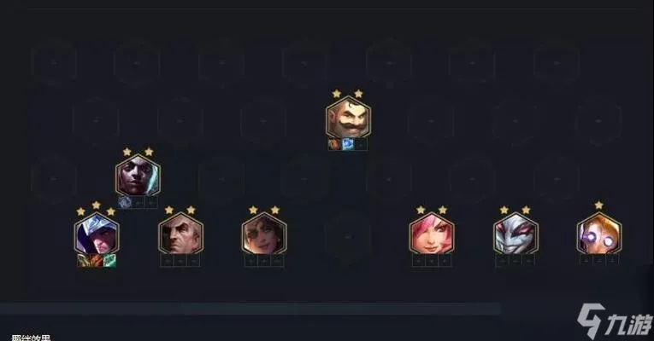
Task: Click the silver item under the white-hooded champion
Action: [125, 203]
